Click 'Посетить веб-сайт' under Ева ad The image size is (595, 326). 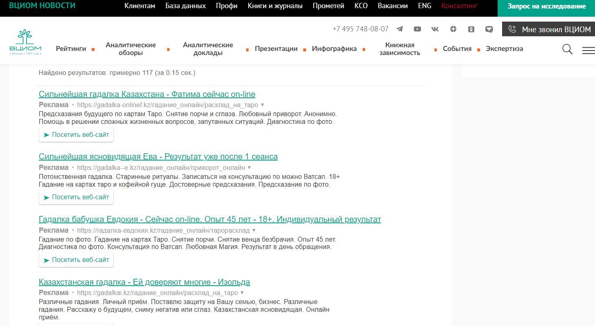pos(76,197)
